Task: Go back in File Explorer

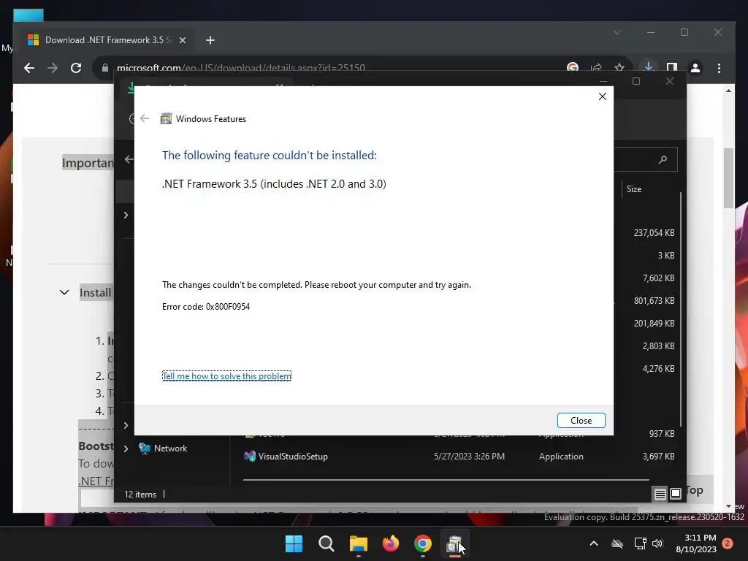Action: (129, 159)
